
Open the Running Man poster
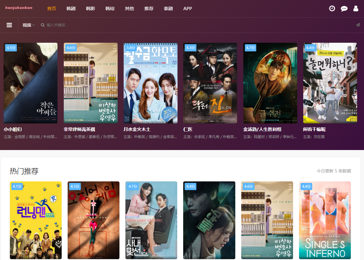(36, 220)
